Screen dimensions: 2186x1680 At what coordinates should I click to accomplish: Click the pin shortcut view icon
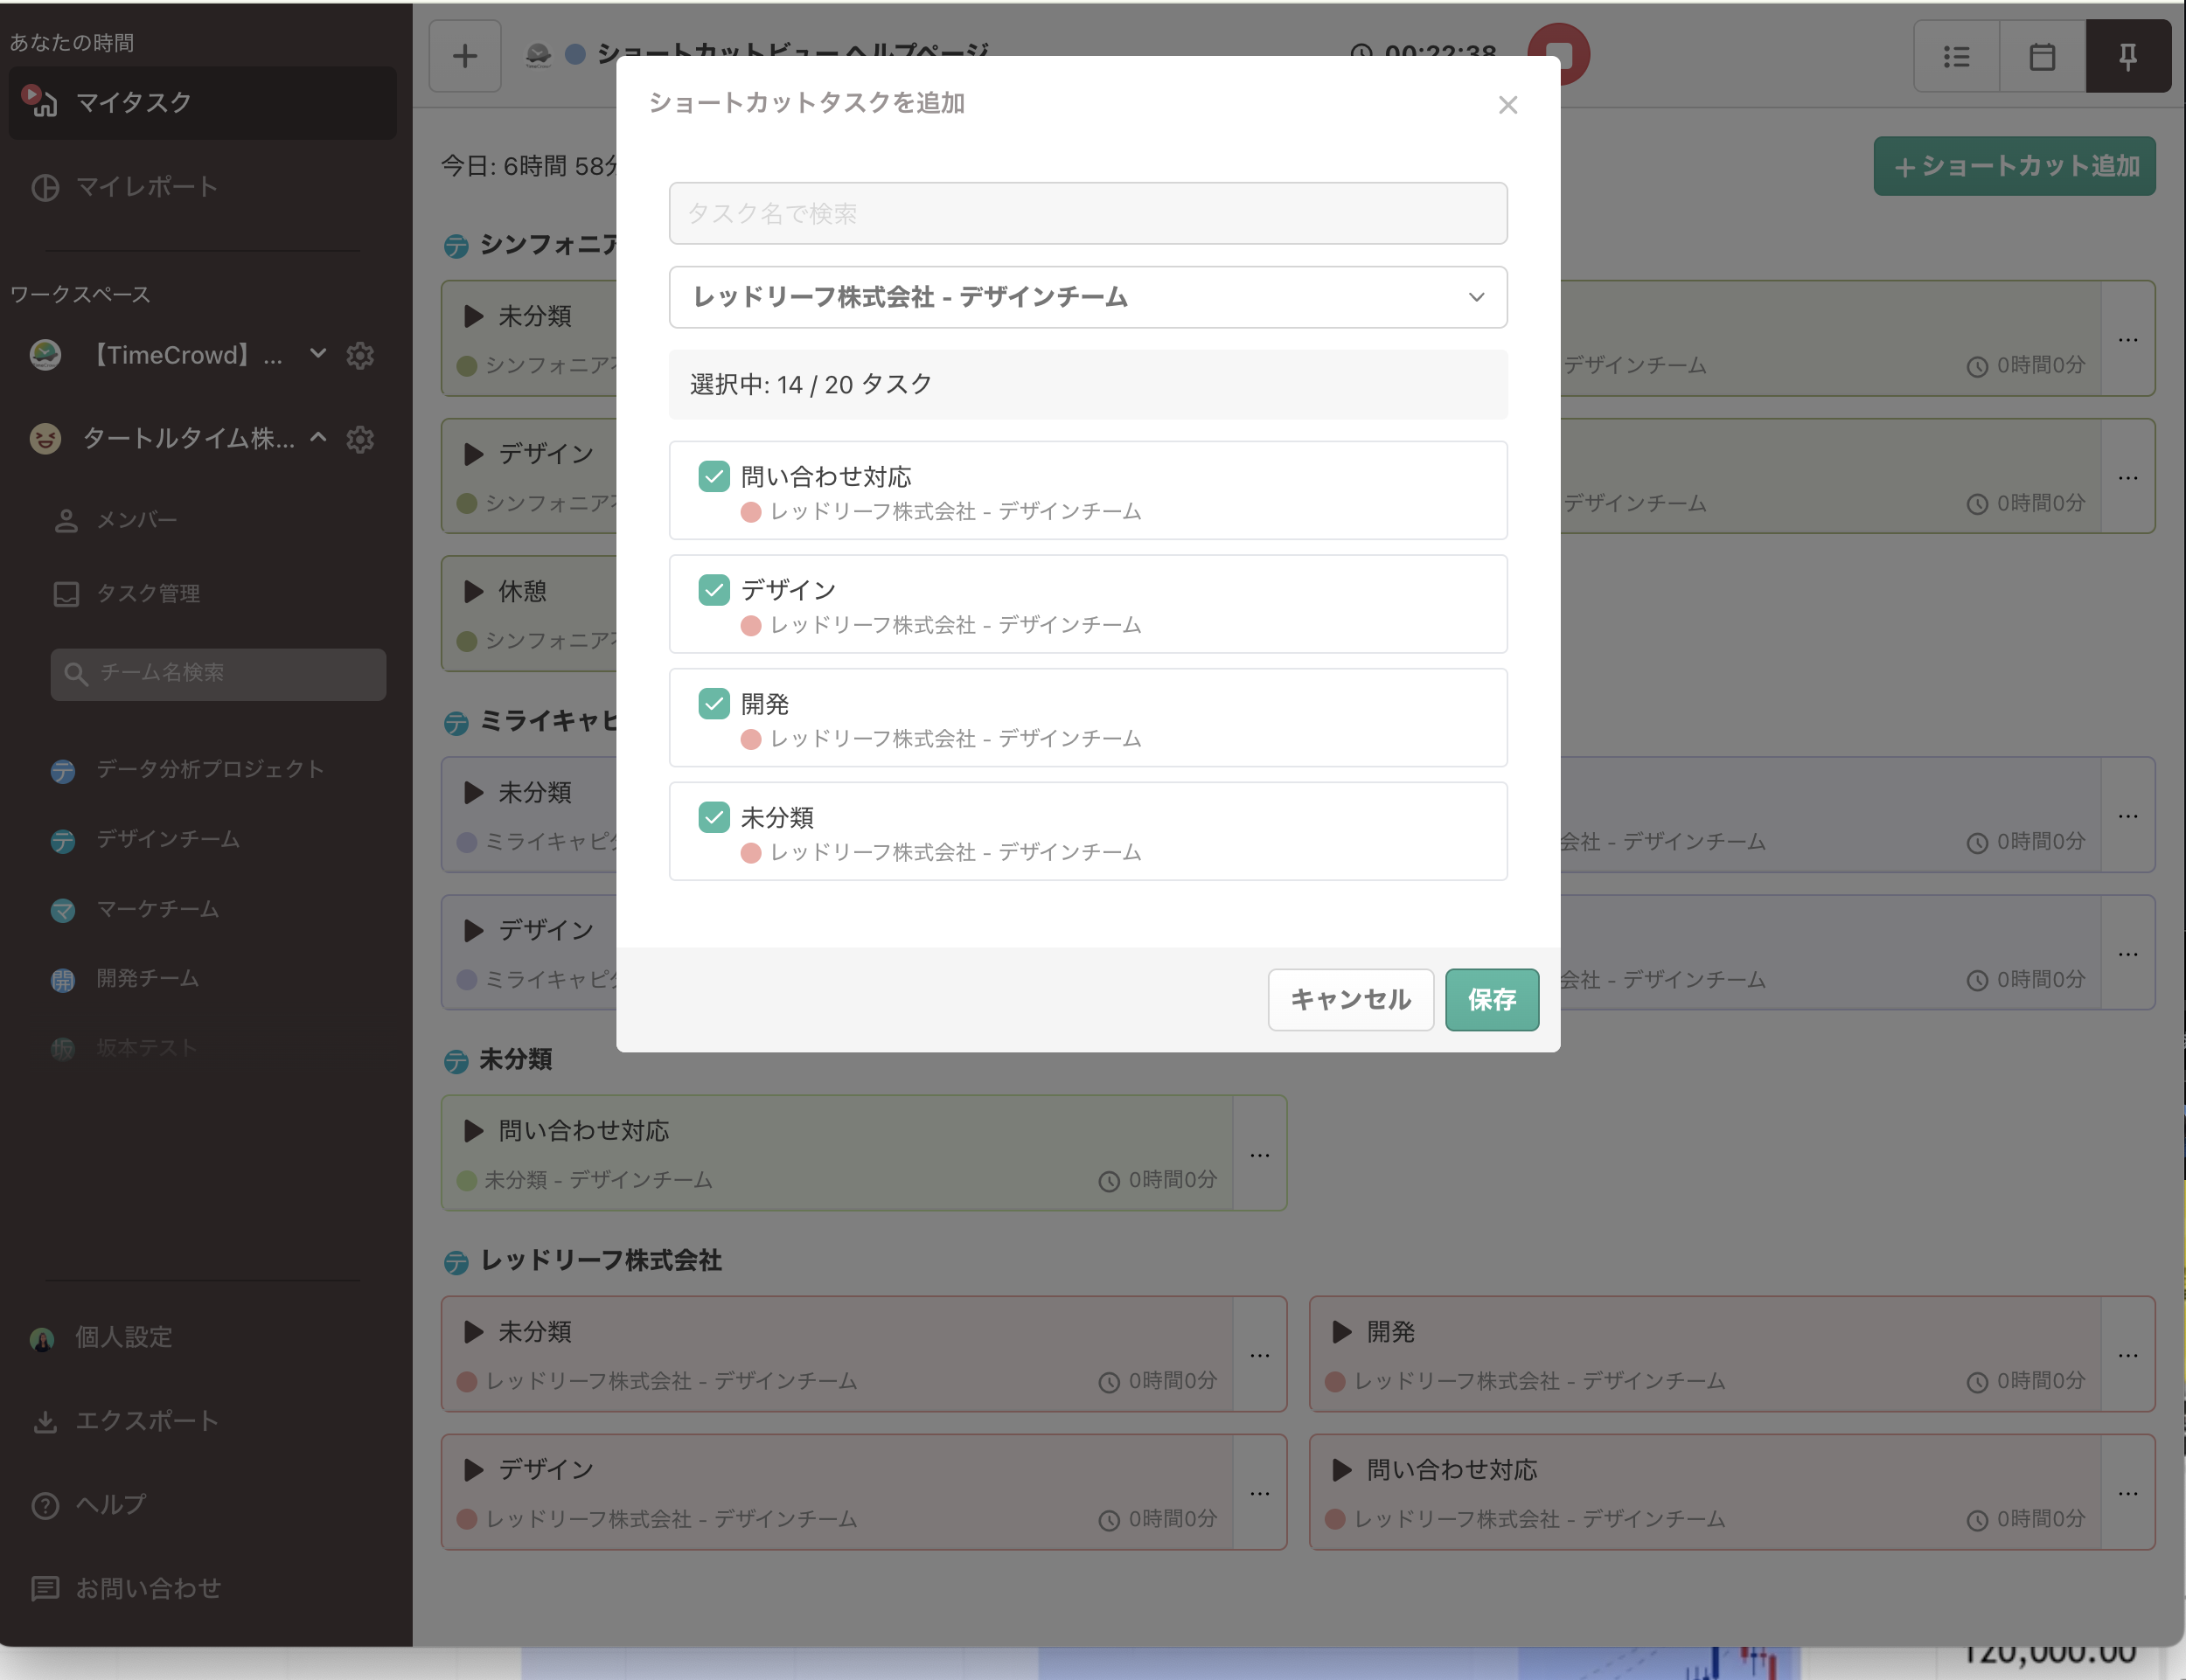click(2128, 56)
